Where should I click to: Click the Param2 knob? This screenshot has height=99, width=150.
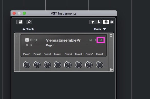point(37,65)
